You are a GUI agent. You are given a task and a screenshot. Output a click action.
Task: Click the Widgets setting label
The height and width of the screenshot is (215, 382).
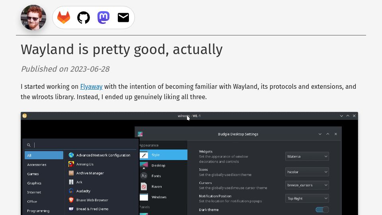[206, 151]
